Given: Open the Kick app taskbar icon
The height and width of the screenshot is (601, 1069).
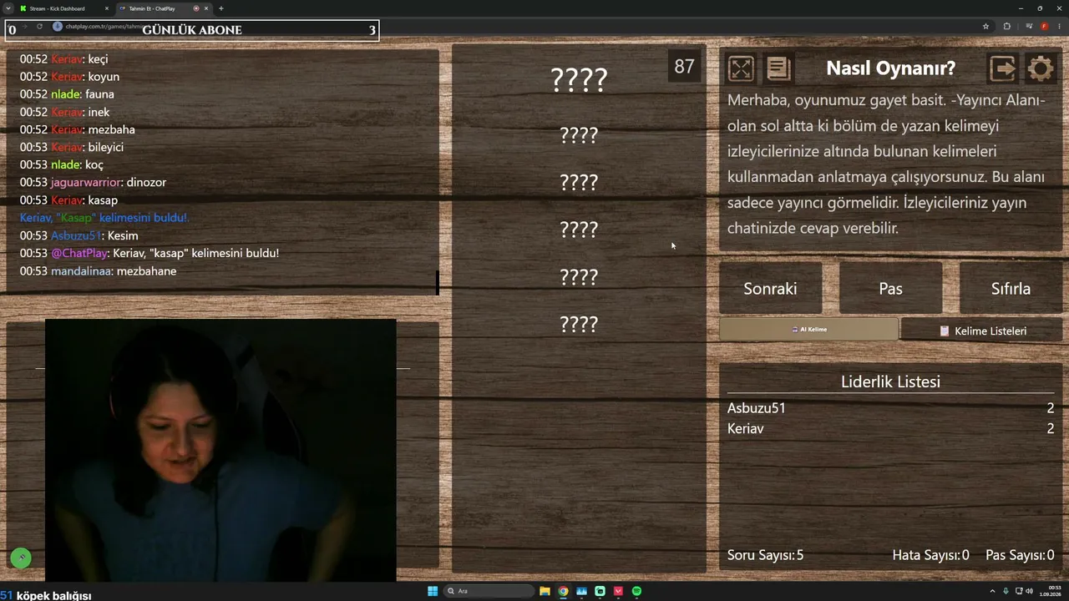Looking at the screenshot, I should click(600, 591).
